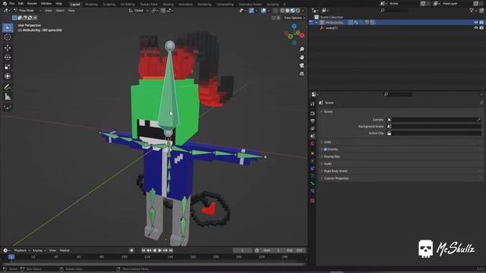486x273 pixels.
Task: Open the Playback dropdown in timeline
Action: coord(22,250)
